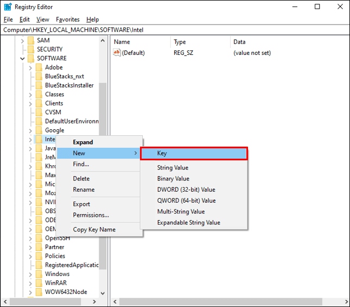Click tree pane scroll down arrow

103,293
